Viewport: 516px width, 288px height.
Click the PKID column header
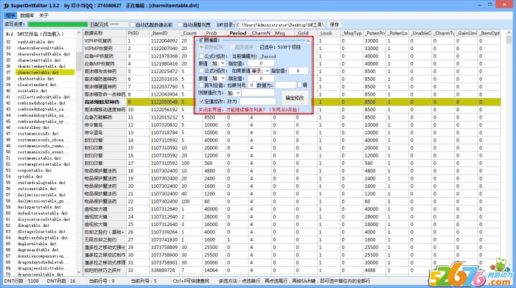(138, 33)
